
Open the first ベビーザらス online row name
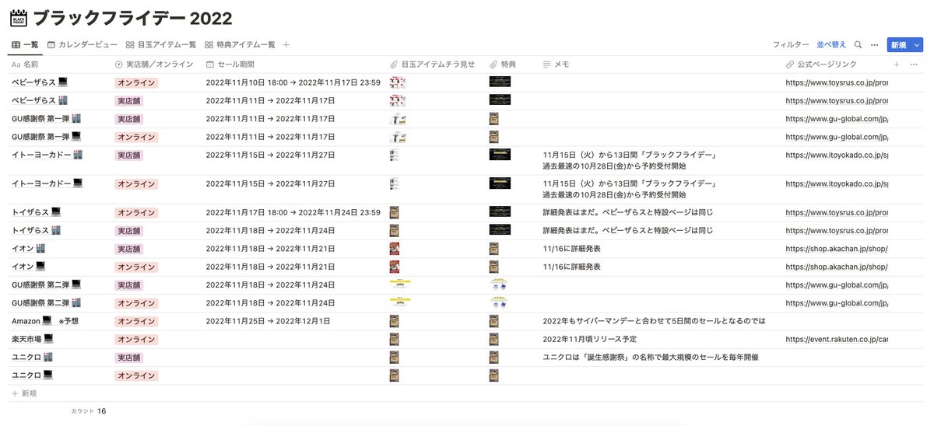click(x=40, y=82)
